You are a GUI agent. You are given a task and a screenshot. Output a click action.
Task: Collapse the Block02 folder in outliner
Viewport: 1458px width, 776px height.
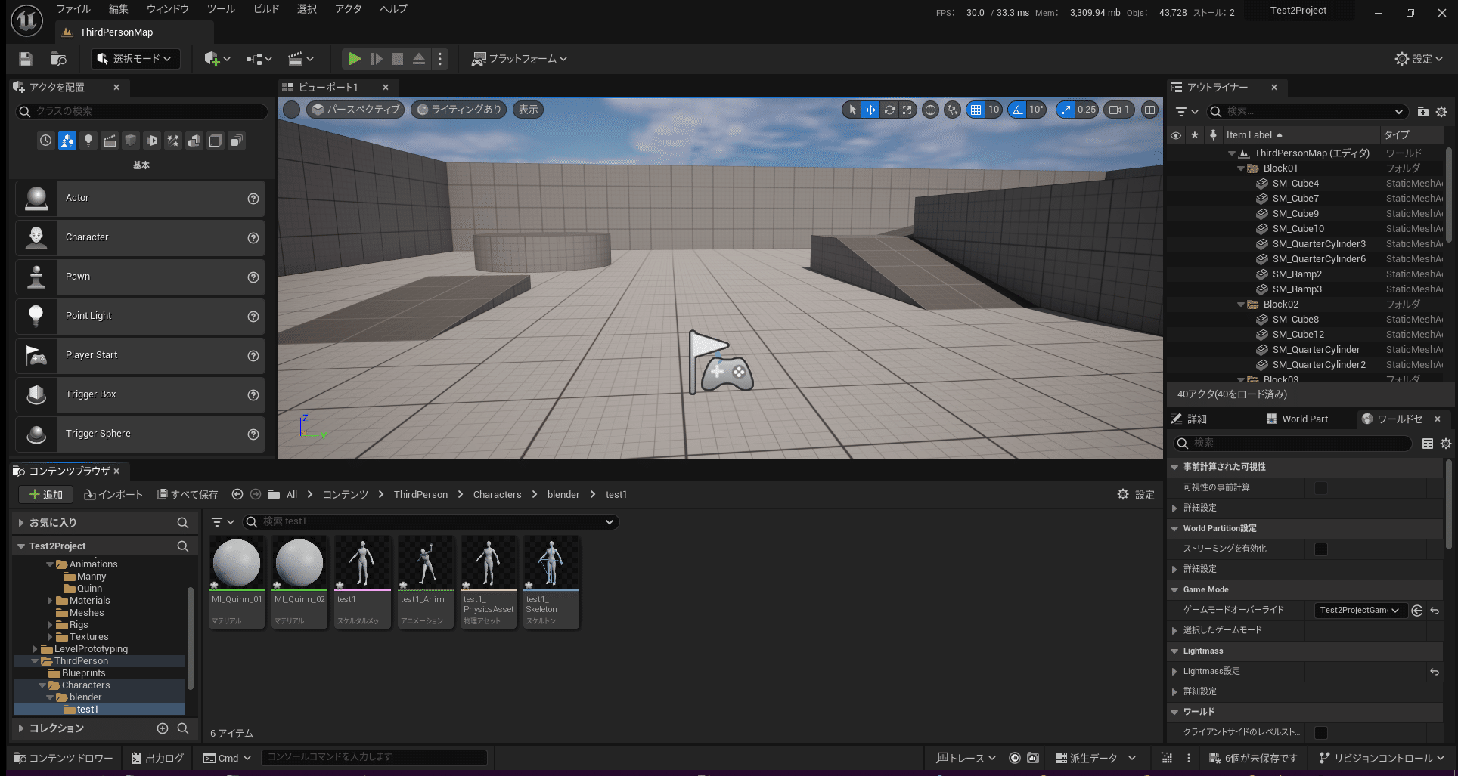click(1240, 305)
